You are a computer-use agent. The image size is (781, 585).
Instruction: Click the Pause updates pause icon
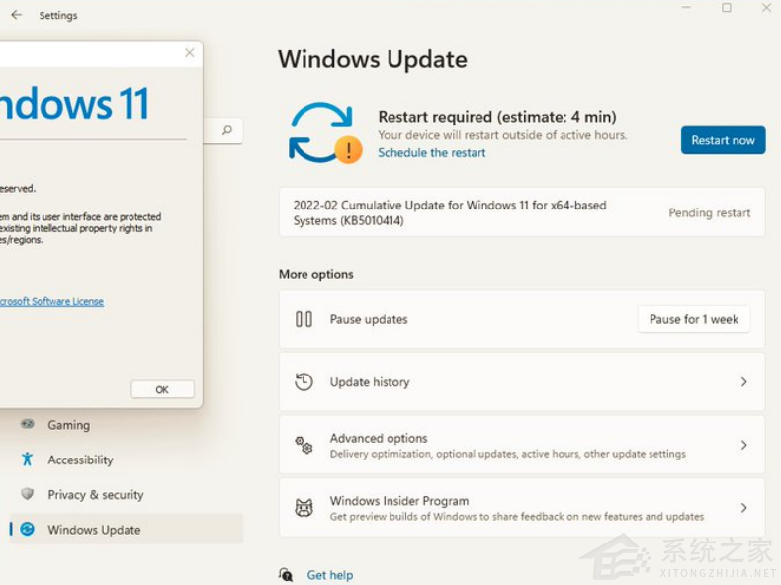pos(304,319)
